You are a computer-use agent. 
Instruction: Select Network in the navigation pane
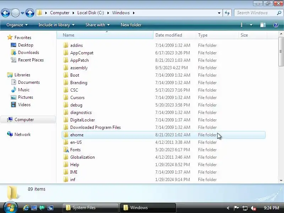(22, 135)
